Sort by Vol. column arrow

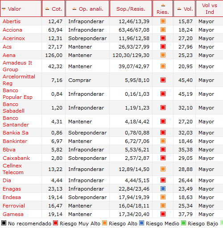179,9
